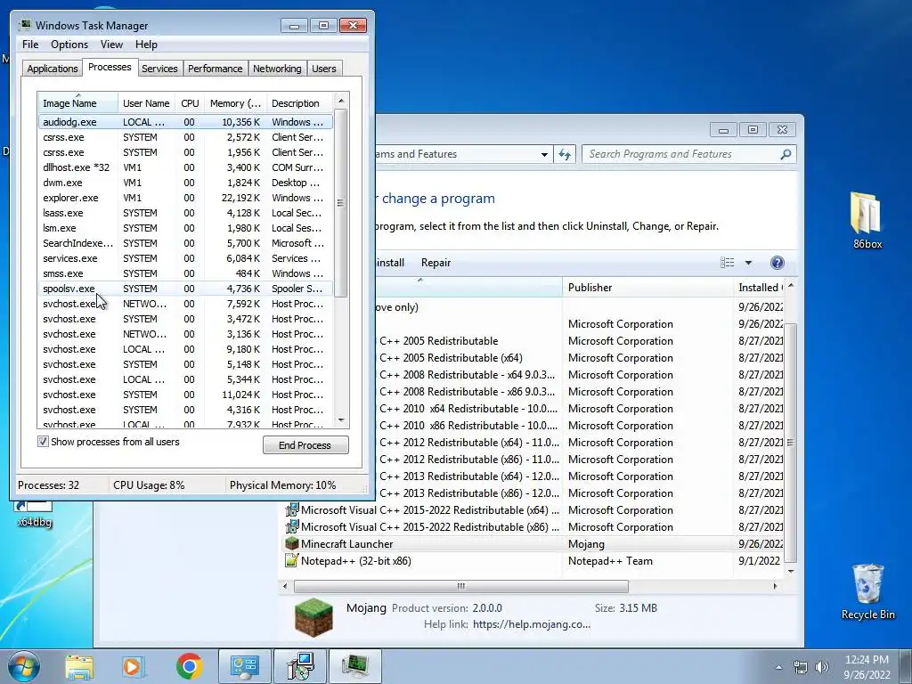Click the refresh button beside the address bar
The width and height of the screenshot is (912, 684).
coord(565,154)
